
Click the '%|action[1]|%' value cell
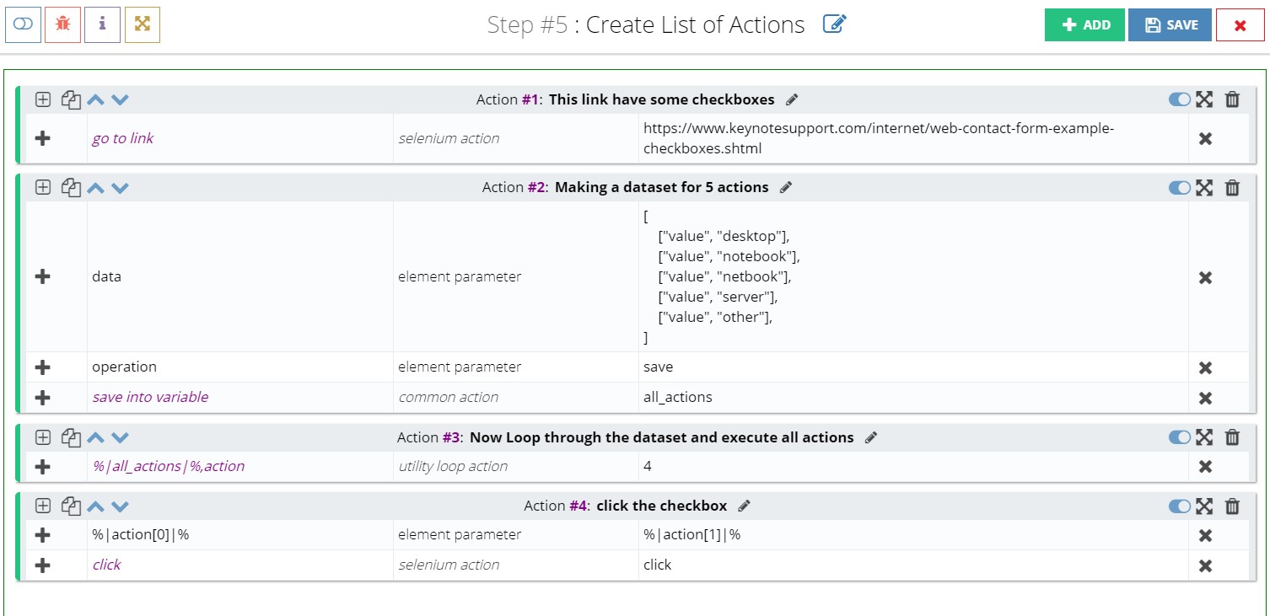click(x=913, y=535)
